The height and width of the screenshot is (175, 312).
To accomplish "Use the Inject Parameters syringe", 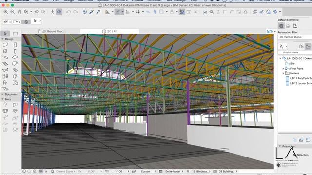I will pyautogui.click(x=98, y=12).
